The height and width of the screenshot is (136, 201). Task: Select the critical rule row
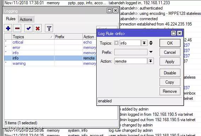(x=50, y=42)
